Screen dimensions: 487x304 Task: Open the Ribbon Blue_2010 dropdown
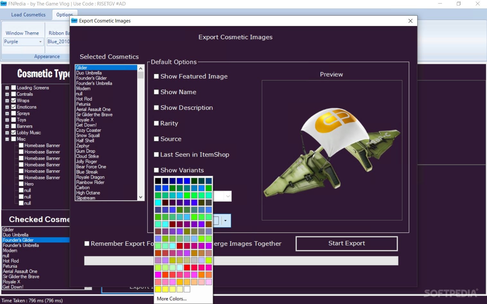pos(58,42)
